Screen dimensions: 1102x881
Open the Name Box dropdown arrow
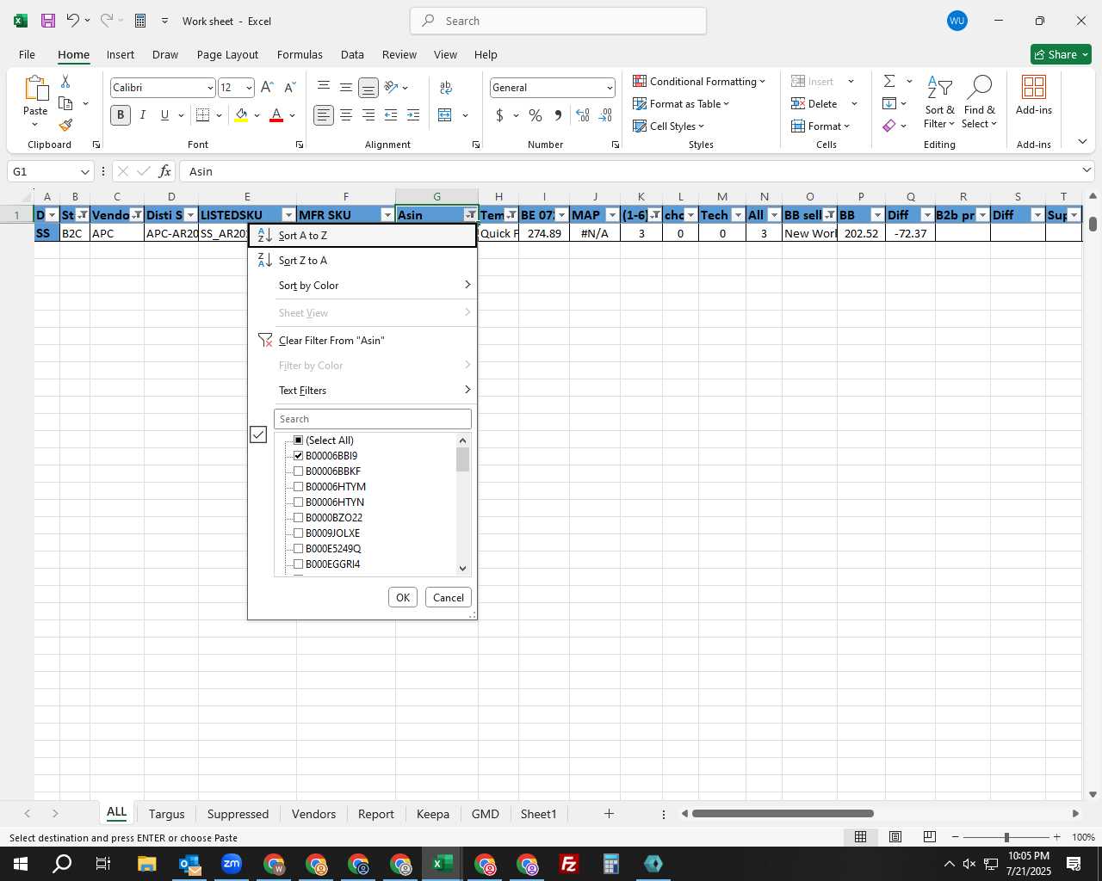[x=84, y=171]
